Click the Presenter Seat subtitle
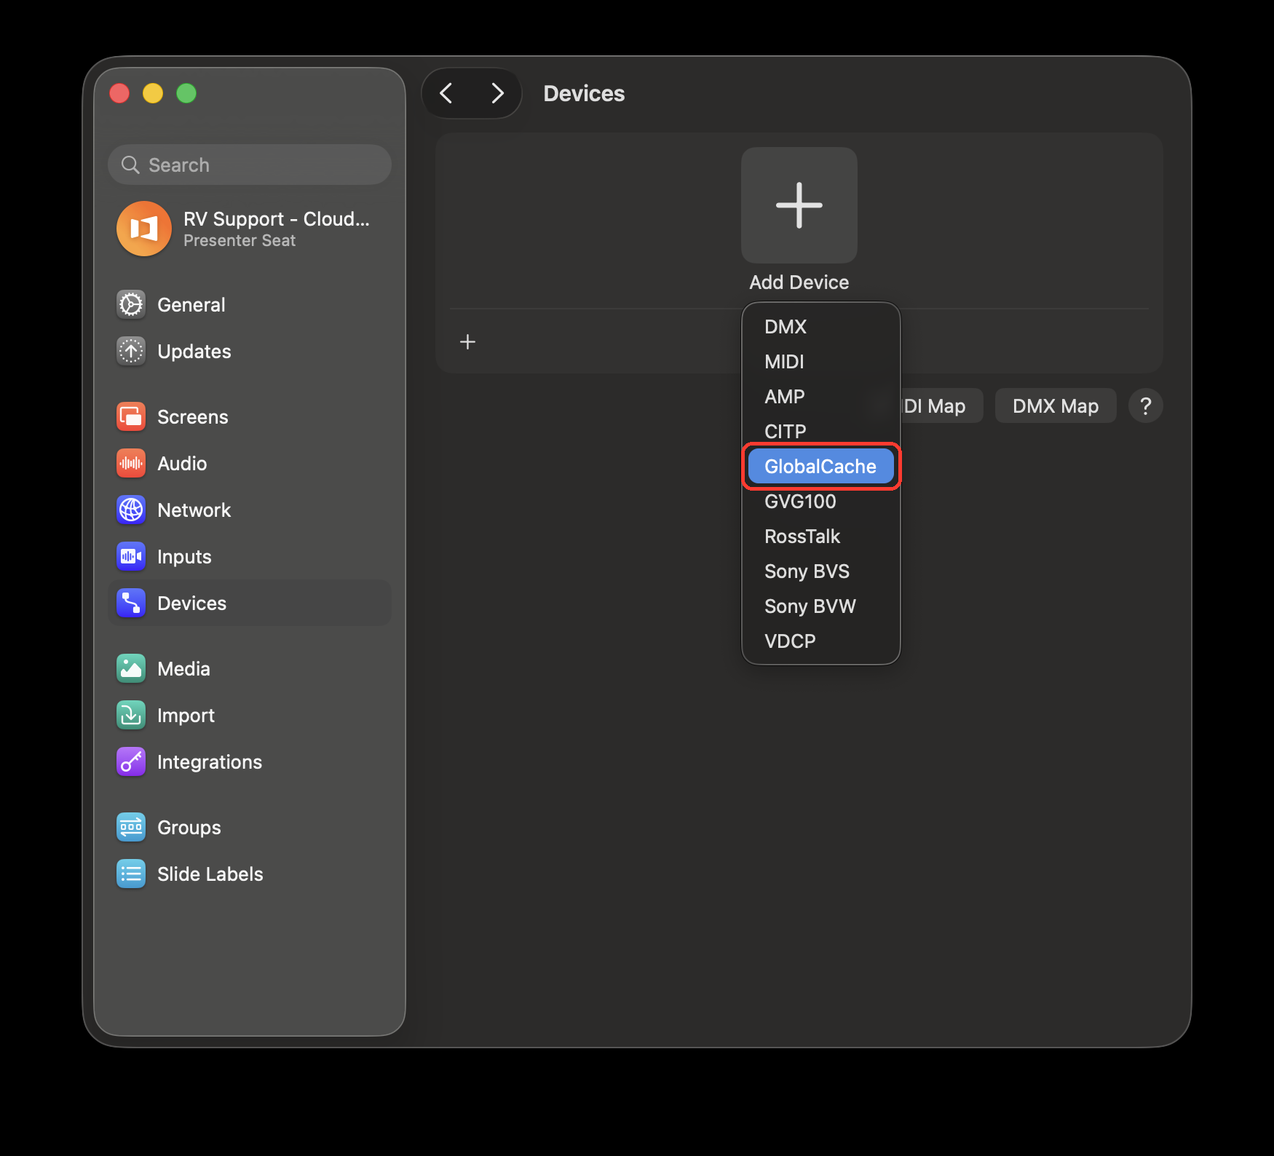 pyautogui.click(x=240, y=241)
